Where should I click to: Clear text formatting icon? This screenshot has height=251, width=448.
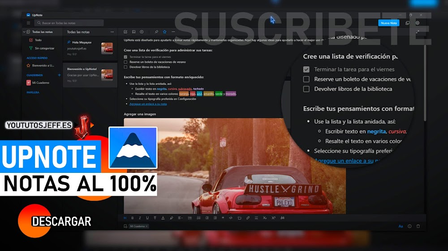(283, 218)
